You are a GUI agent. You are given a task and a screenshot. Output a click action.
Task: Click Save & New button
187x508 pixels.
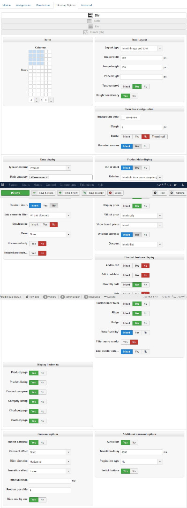pyautogui.click(x=68, y=193)
